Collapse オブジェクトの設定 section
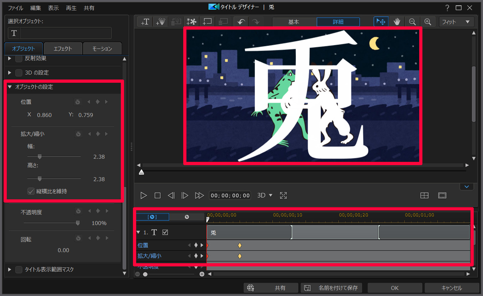 tap(10, 87)
